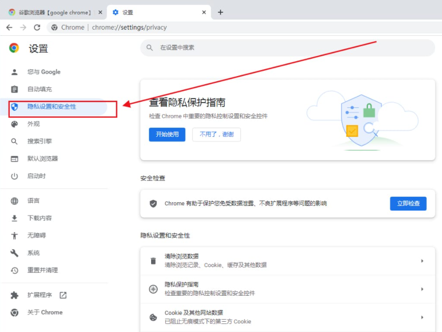Viewport: 442px width, 332px height.
Task: Click the 立即检查 button
Action: coord(408,204)
